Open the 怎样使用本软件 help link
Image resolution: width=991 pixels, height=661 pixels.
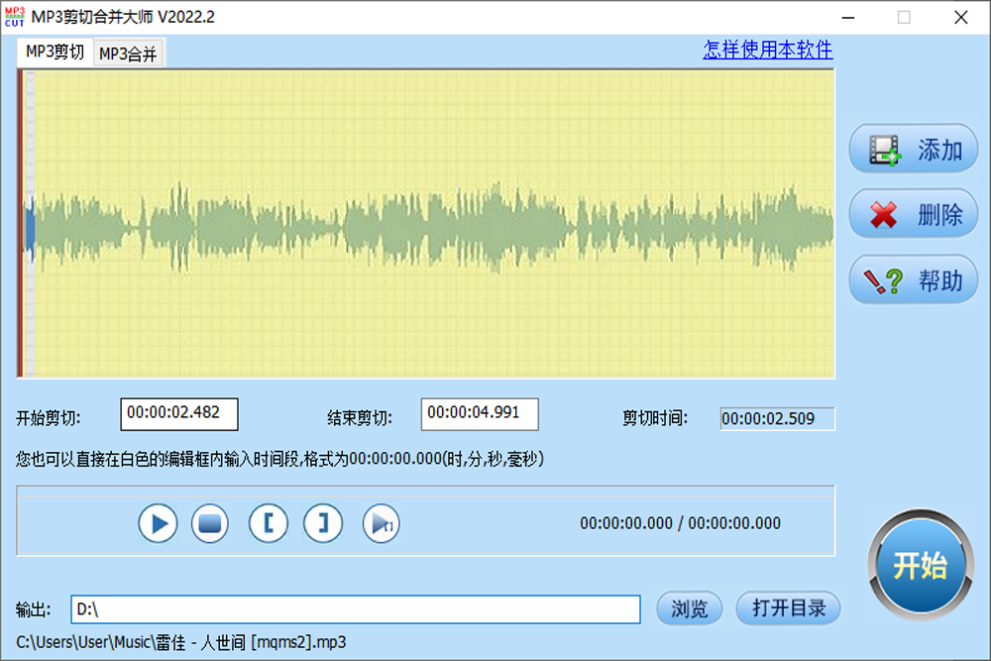(767, 51)
